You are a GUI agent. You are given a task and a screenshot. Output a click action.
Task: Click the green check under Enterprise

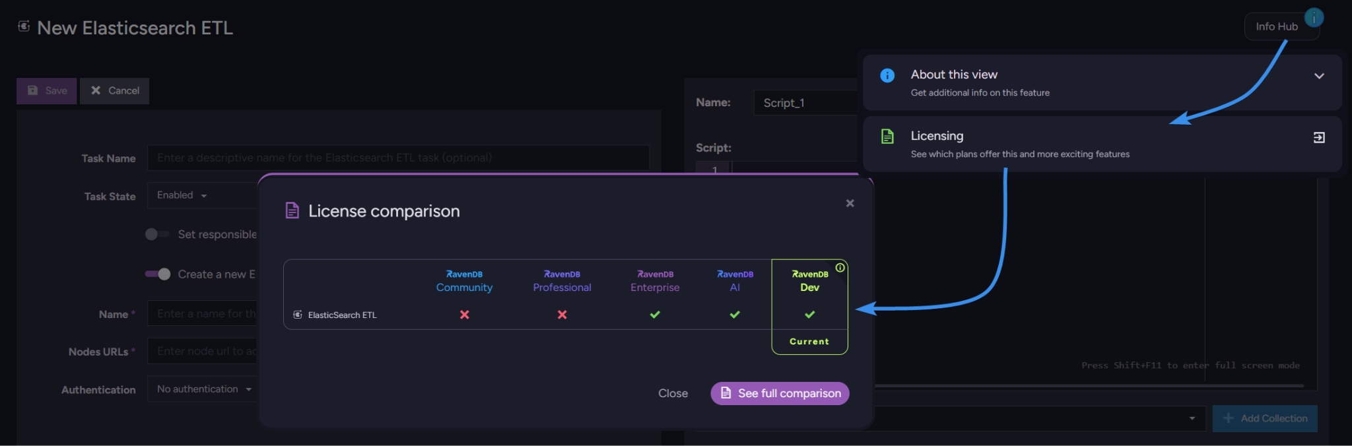pyautogui.click(x=655, y=315)
